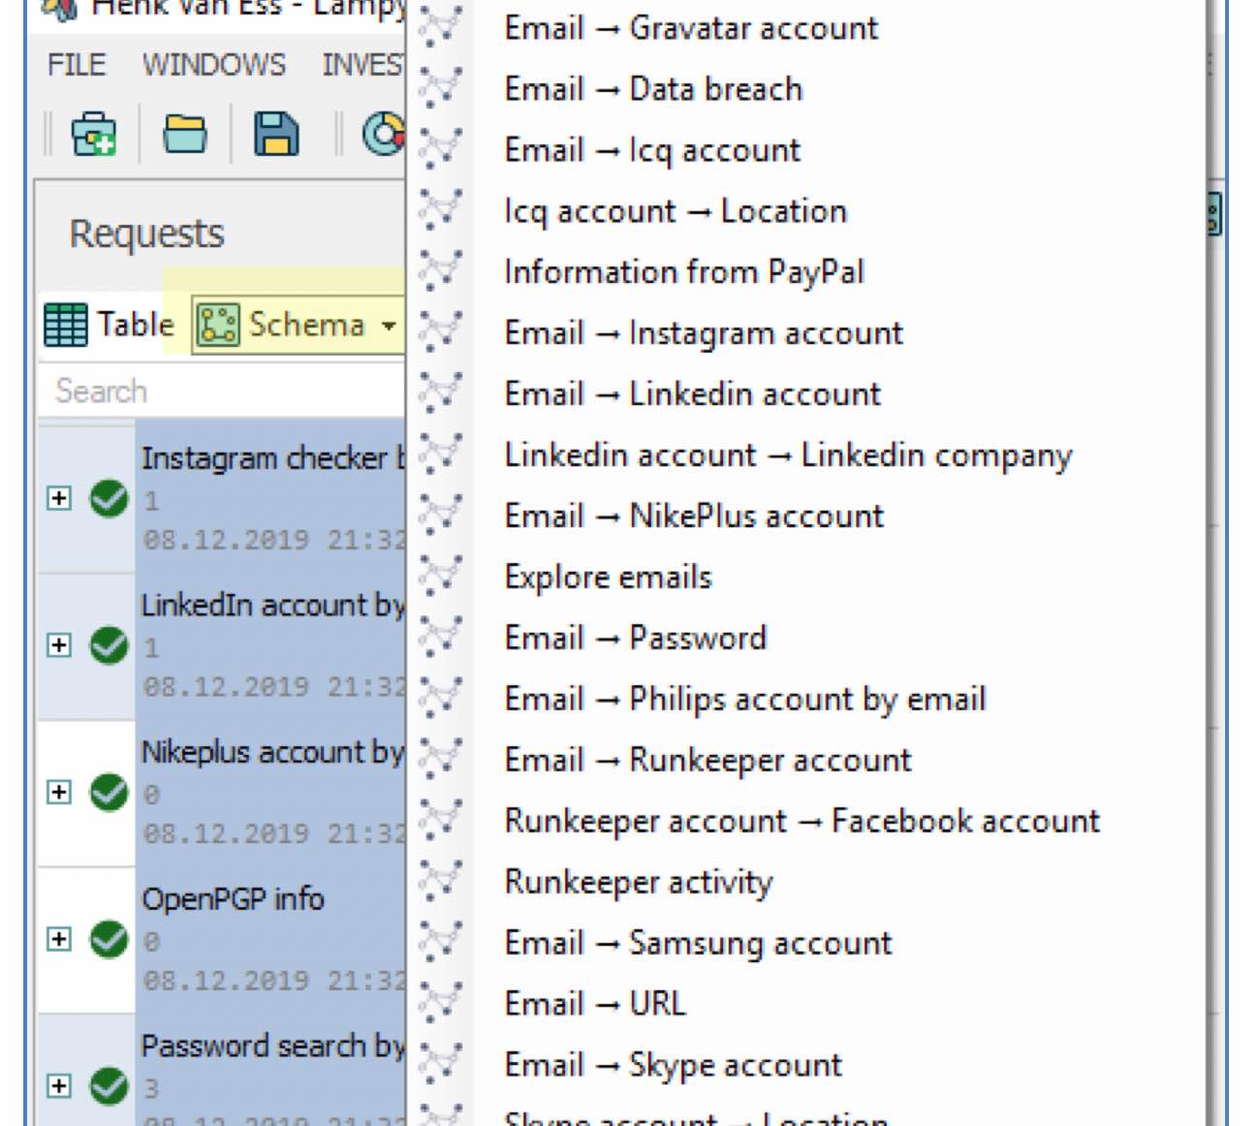The height and width of the screenshot is (1126, 1258).
Task: Click icon beside Runkeeper activity
Action: (x=441, y=882)
